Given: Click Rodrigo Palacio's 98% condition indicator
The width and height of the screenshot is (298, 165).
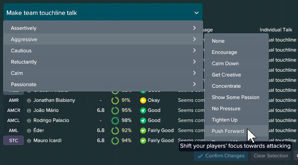Looking at the screenshot, I should coord(115,120).
